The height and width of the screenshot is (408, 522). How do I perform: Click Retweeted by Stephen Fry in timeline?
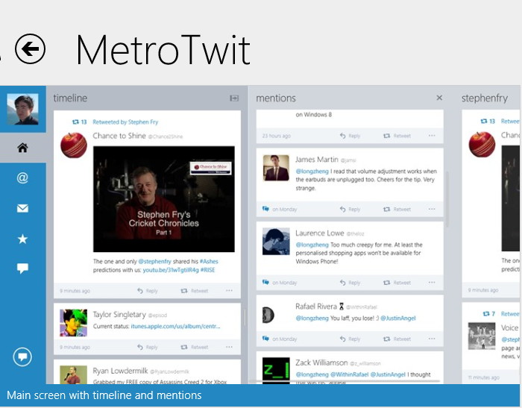tap(125, 122)
